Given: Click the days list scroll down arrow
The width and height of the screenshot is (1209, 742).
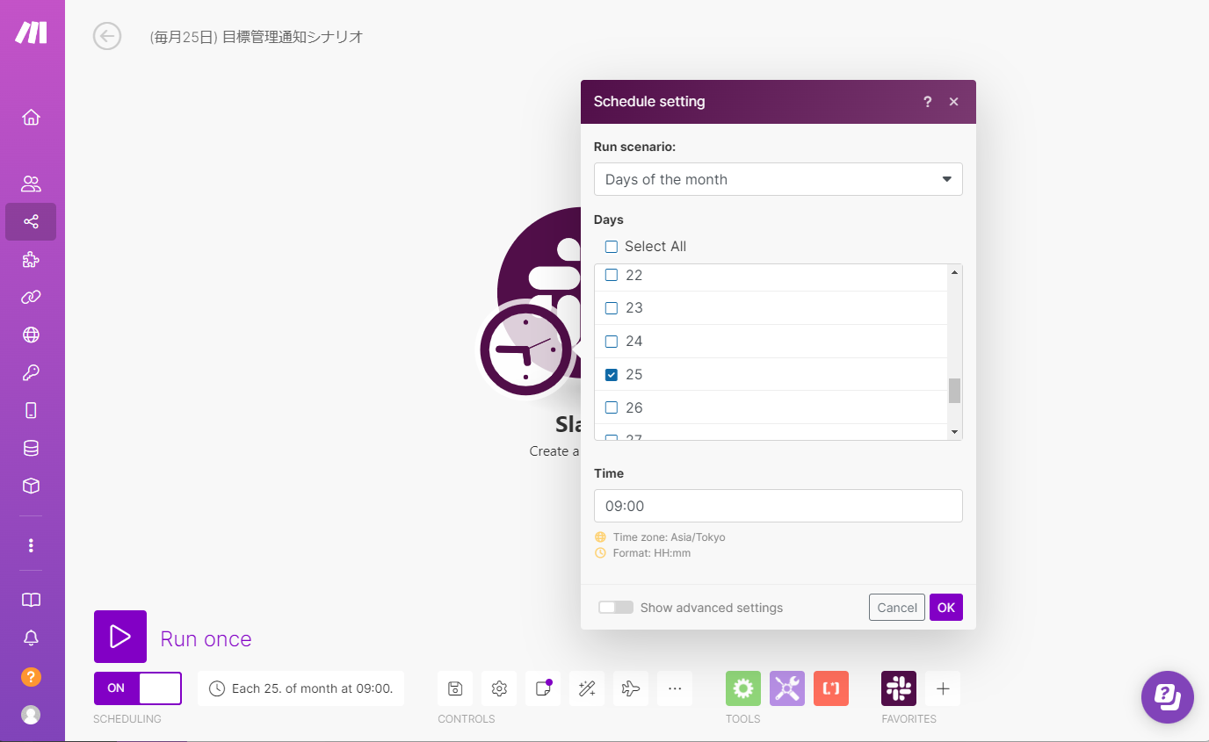Looking at the screenshot, I should (x=955, y=432).
